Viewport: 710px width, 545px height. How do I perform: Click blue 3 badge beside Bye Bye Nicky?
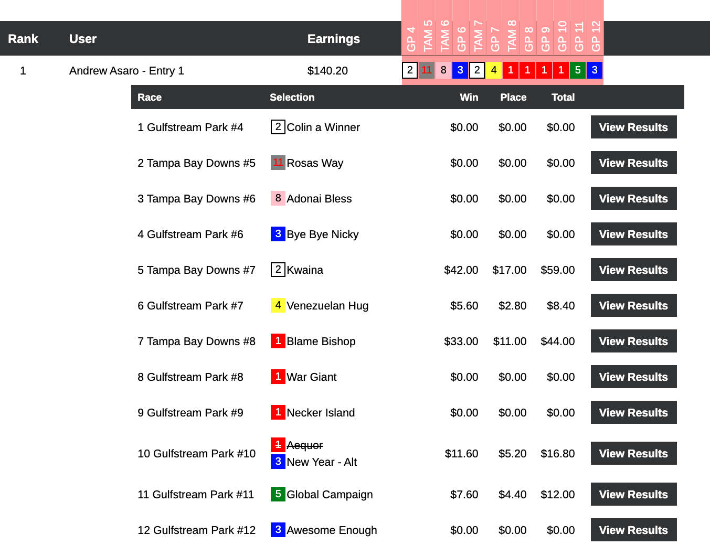(278, 234)
